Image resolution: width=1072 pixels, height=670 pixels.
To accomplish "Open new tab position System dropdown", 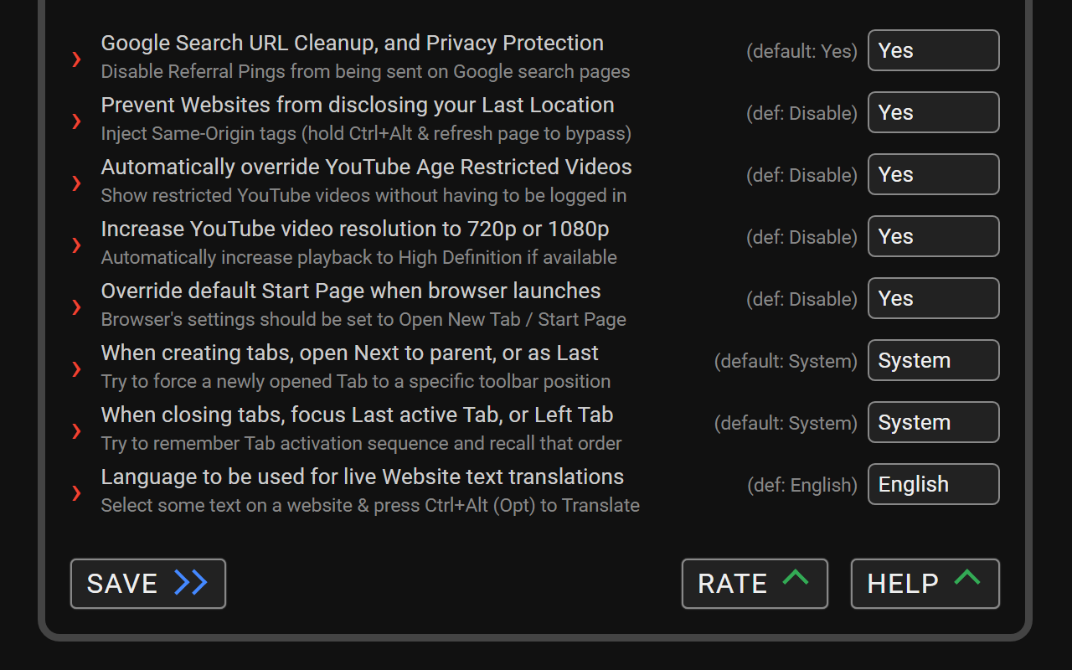I will point(933,360).
